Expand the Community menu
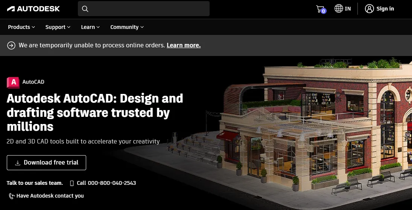The width and height of the screenshot is (412, 210). pos(127,27)
